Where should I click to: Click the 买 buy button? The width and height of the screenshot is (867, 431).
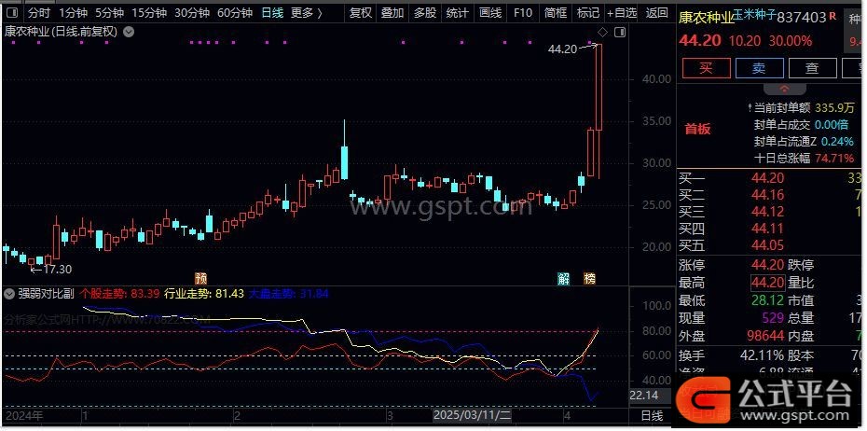coord(707,68)
